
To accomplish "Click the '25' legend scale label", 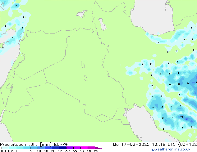I will [x=60, y=151].
